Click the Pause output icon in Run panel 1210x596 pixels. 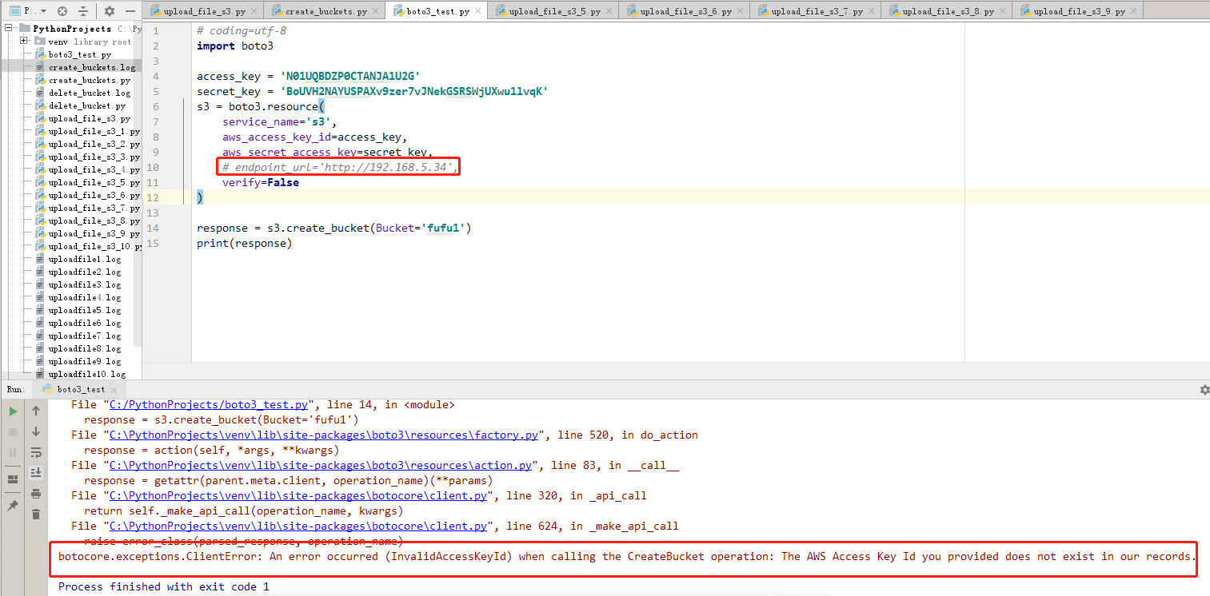[13, 453]
